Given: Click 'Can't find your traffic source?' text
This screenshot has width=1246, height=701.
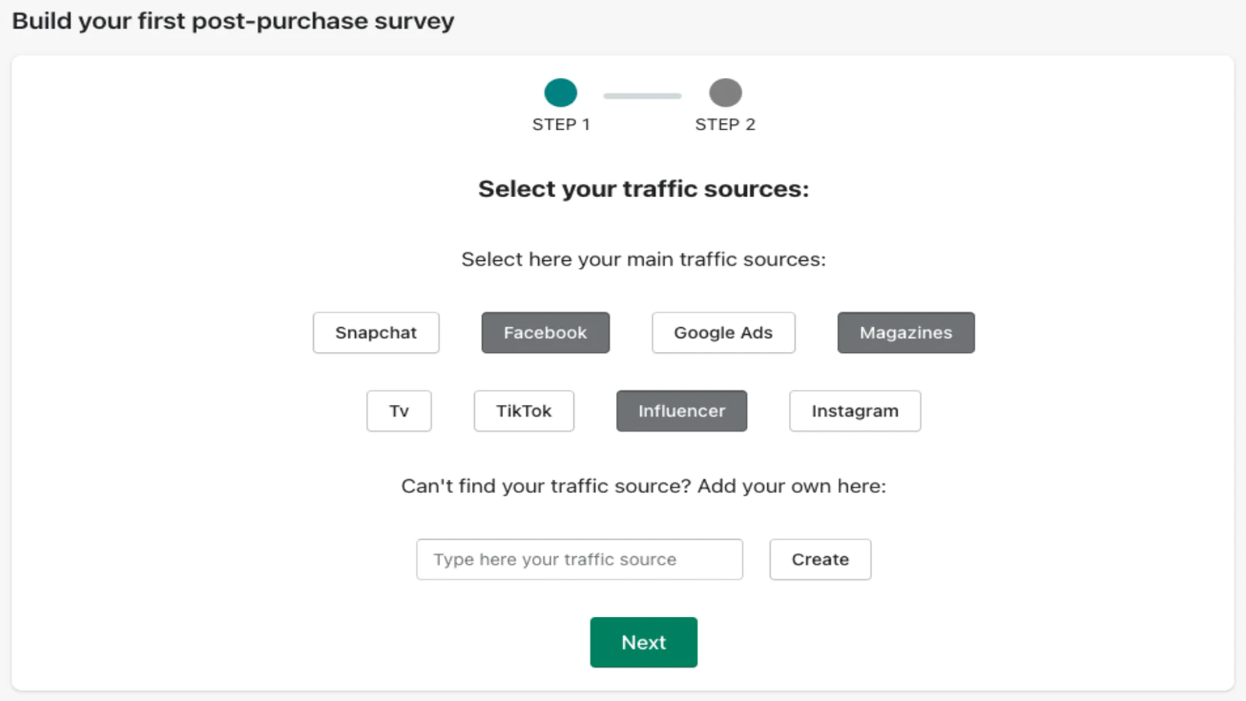Looking at the screenshot, I should pyautogui.click(x=546, y=486).
